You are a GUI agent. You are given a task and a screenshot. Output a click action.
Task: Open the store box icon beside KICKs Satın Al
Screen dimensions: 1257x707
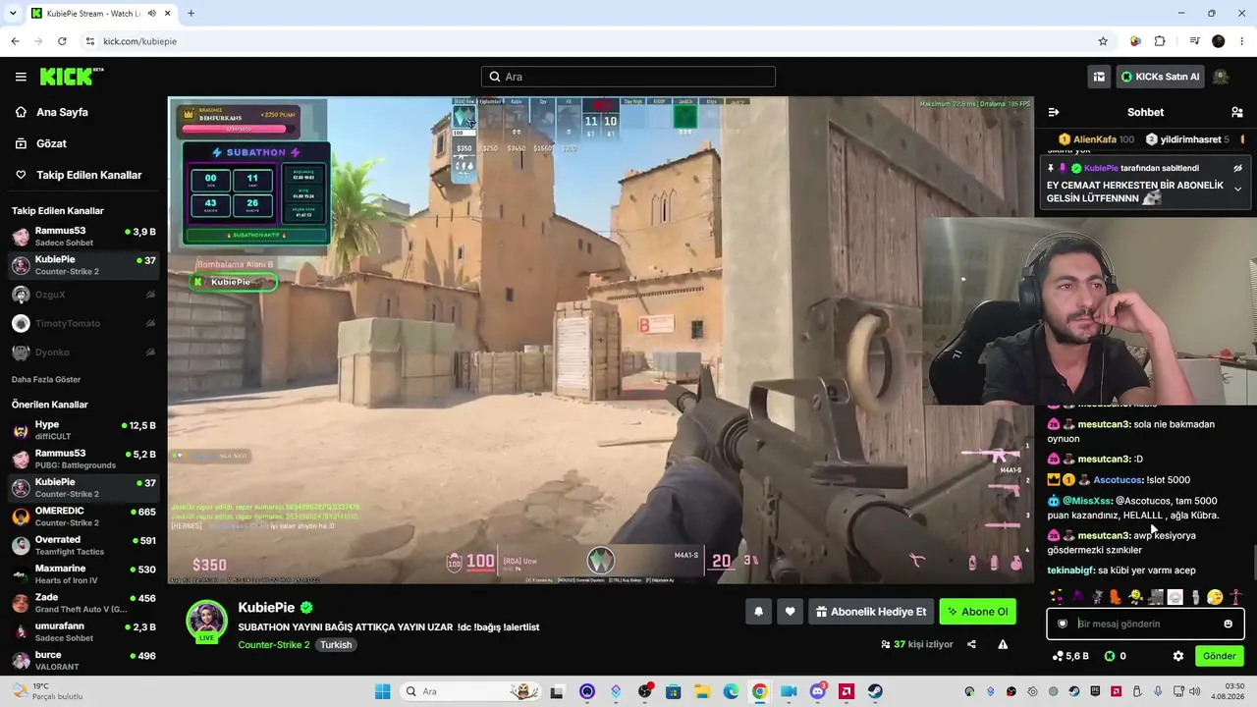pyautogui.click(x=1099, y=77)
